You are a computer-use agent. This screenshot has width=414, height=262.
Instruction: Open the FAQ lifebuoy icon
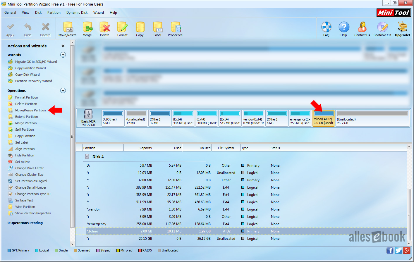326,27
